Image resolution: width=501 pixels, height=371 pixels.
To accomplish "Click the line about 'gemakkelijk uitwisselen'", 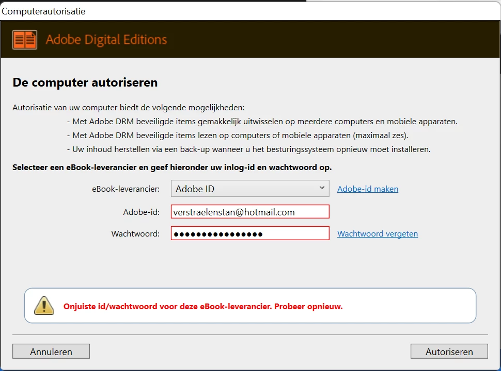I will click(262, 122).
